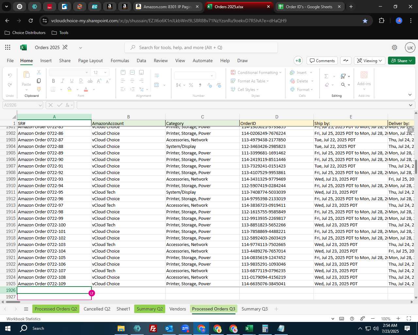Open the All Sheets list icon
The height and width of the screenshot is (335, 418).
[x=26, y=309]
